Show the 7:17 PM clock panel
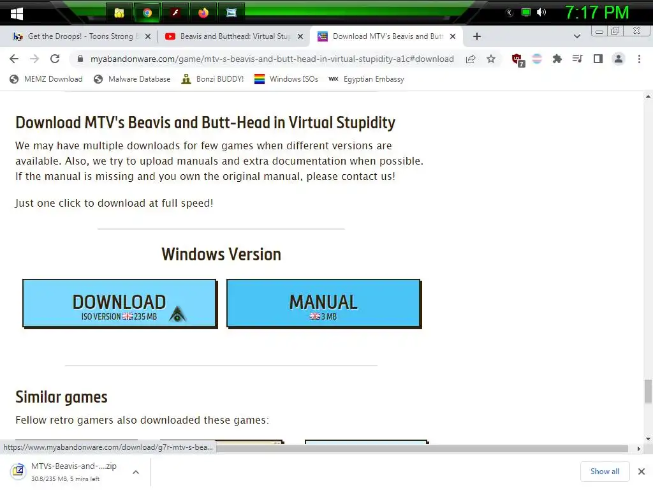Viewport: 653px width, 490px height. 597,13
